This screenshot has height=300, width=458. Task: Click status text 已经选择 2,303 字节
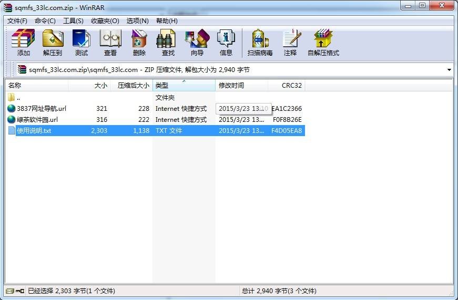click(72, 291)
